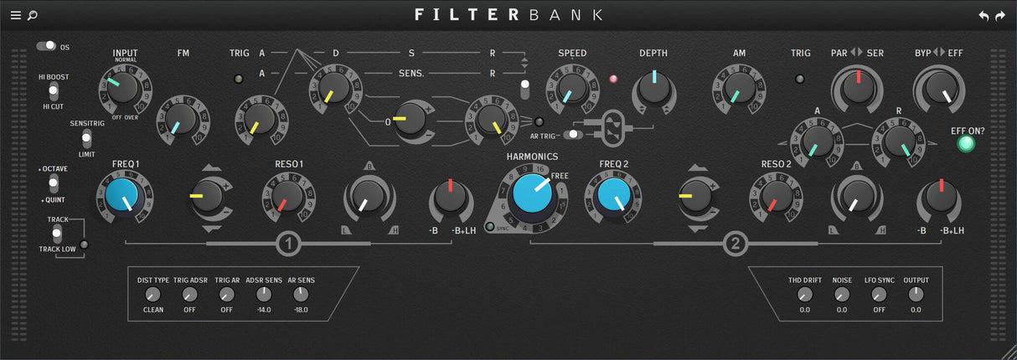Toggle the Sensitrig / Limit switch
This screenshot has width=1017, height=360.
coord(86,138)
